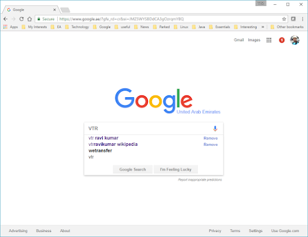Select the Google browser tab
308x237 pixels.
[x=30, y=10]
